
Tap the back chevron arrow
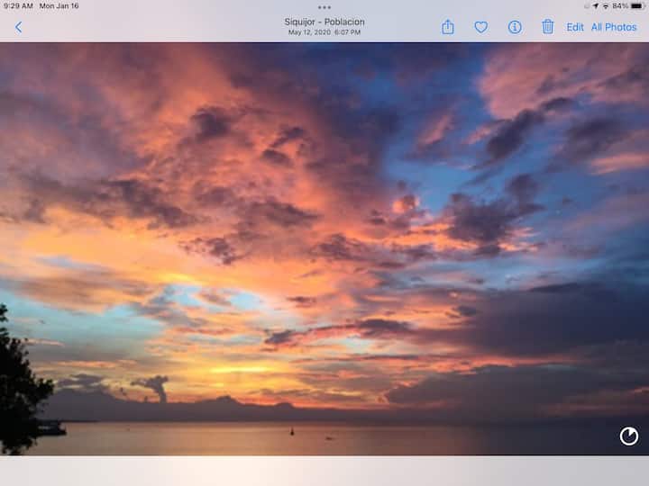(18, 27)
